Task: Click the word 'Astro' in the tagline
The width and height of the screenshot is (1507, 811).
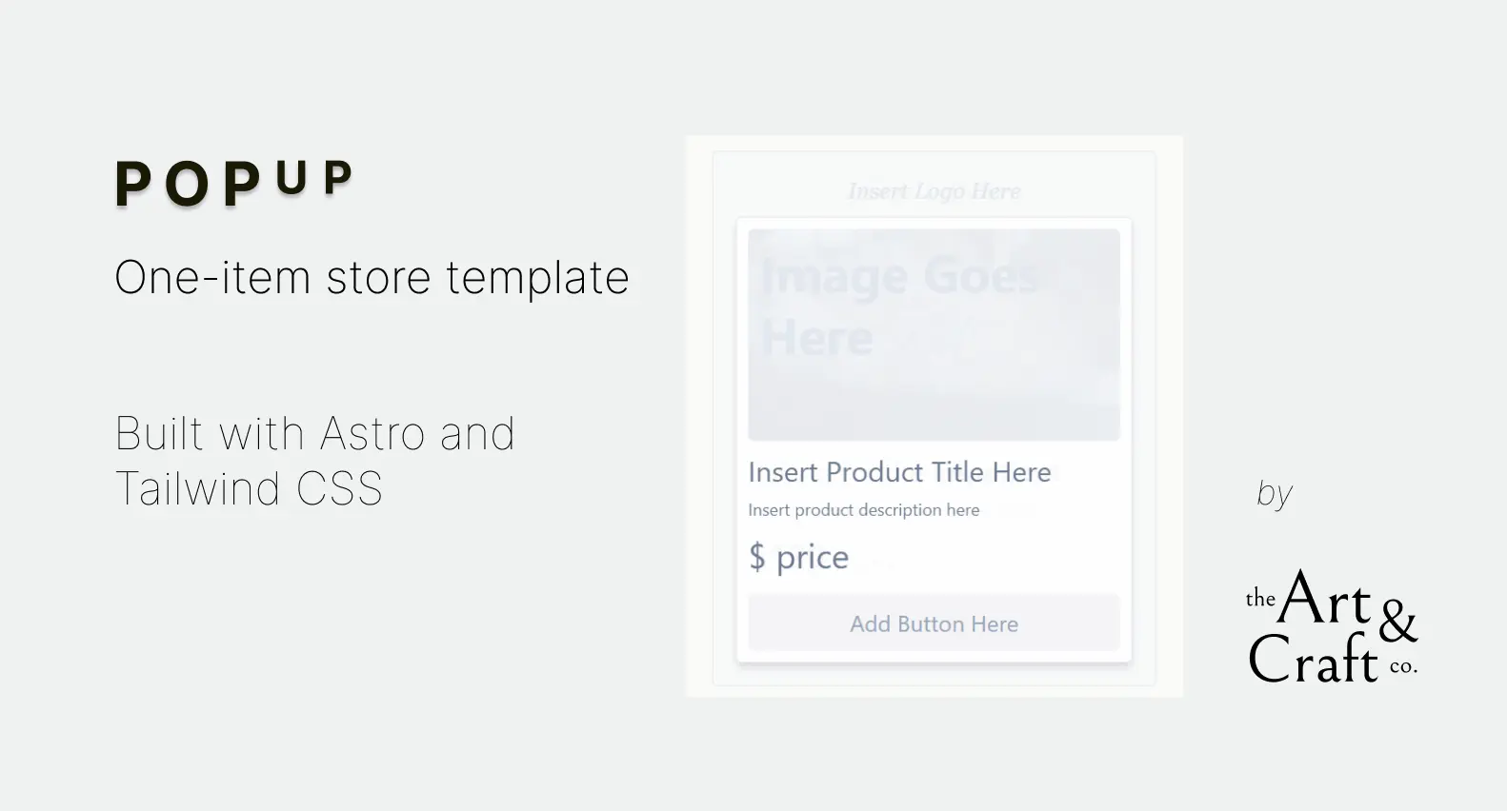Action: (x=372, y=434)
